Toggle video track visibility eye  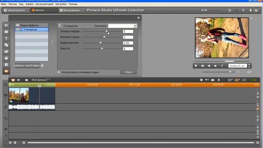258,97
